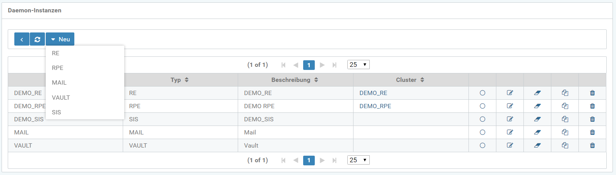This screenshot has height=175, width=616.
Task: Copy the DEMO_SIS instance
Action: coord(565,119)
